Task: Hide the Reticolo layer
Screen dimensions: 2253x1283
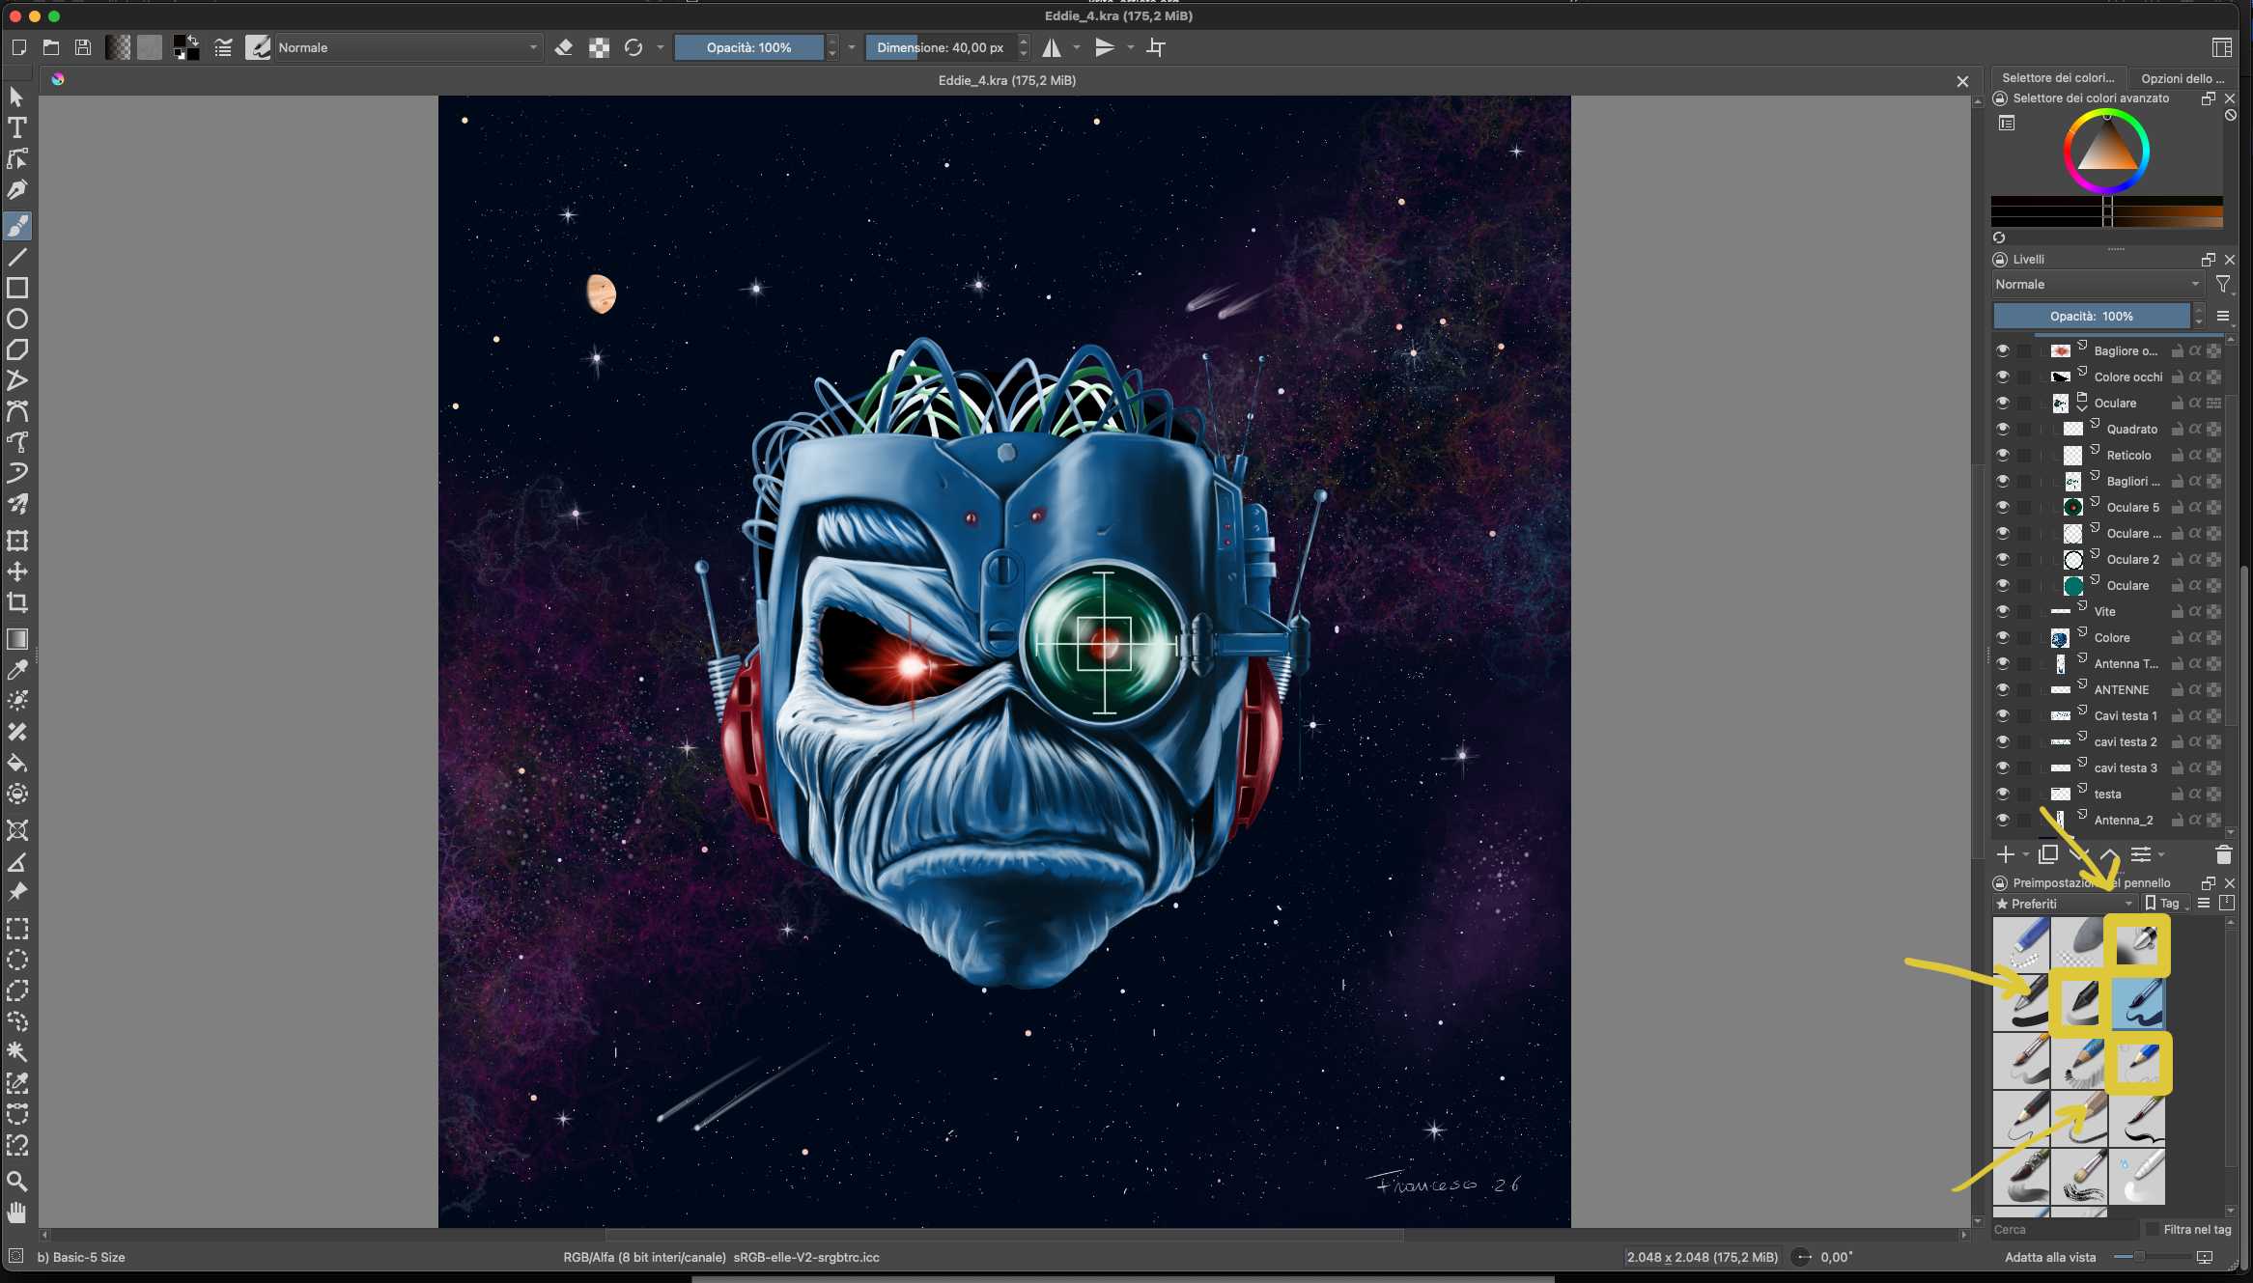Action: click(2003, 455)
